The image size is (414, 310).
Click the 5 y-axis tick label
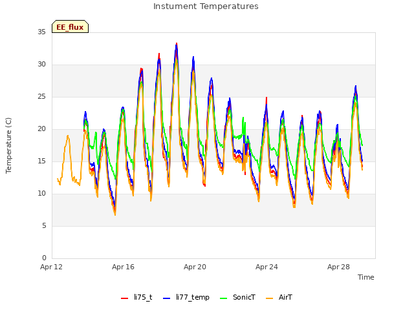44,226
